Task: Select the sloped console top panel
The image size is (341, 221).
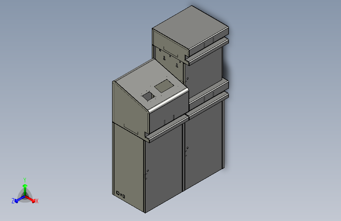Action: click(151, 85)
